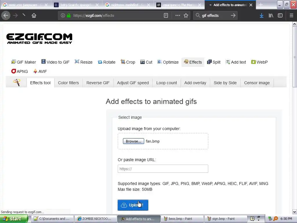
Task: Switch to the Adjust GIF speed tab
Action: (133, 83)
